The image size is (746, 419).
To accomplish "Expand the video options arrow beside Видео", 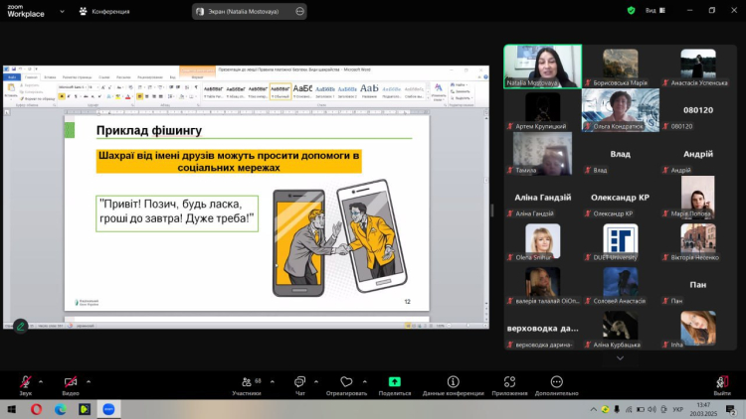I will click(x=89, y=380).
